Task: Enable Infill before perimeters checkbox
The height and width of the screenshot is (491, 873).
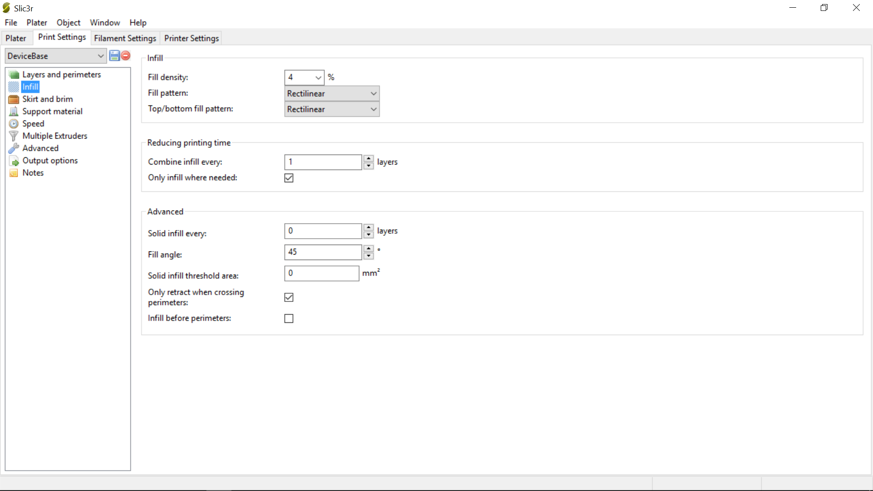Action: [x=289, y=319]
